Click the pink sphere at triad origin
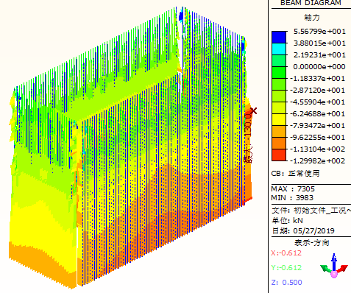The width and height of the screenshot is (351, 293). (x=334, y=274)
